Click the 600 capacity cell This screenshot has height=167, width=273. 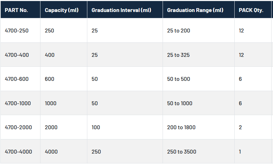coord(49,79)
